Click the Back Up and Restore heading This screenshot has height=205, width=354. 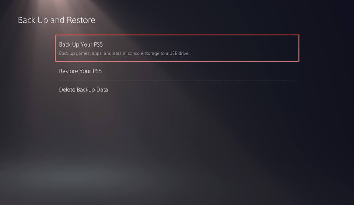point(56,20)
